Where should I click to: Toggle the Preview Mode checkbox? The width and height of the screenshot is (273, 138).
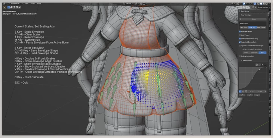[x=240, y=32]
